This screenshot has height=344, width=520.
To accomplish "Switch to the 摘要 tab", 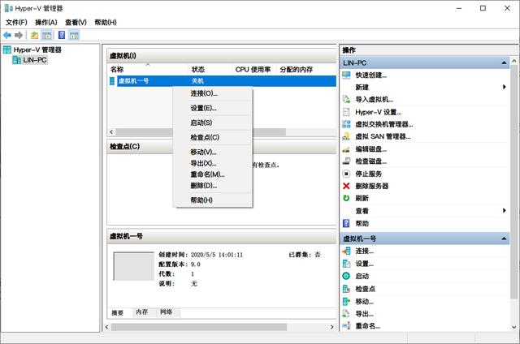I will tap(117, 312).
